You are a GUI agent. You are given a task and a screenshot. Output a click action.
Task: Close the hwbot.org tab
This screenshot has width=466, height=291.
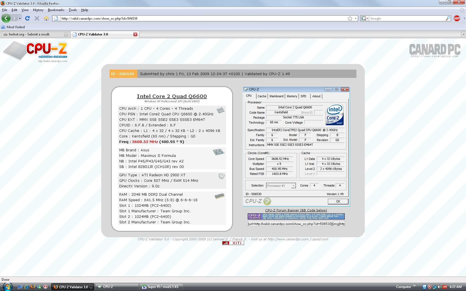pos(66,34)
